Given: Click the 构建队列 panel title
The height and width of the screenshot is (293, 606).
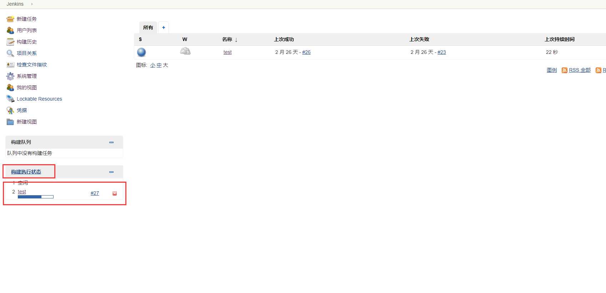Looking at the screenshot, I should (21, 142).
